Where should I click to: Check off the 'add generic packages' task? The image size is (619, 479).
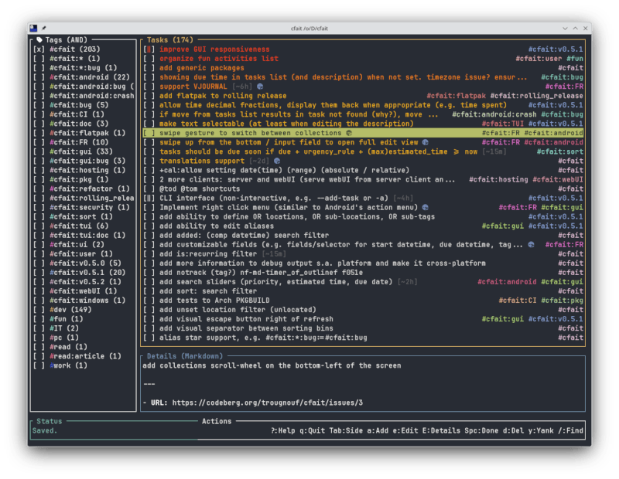pyautogui.click(x=149, y=68)
